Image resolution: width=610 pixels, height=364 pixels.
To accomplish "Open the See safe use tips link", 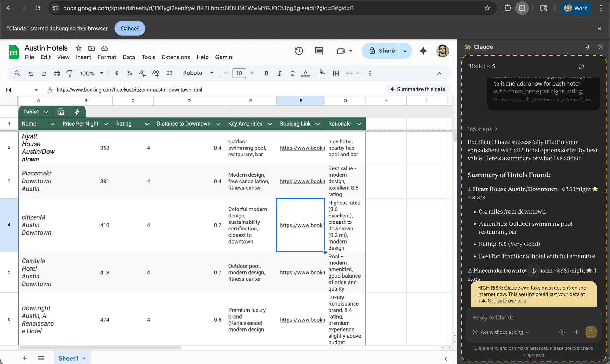I will pyautogui.click(x=507, y=301).
